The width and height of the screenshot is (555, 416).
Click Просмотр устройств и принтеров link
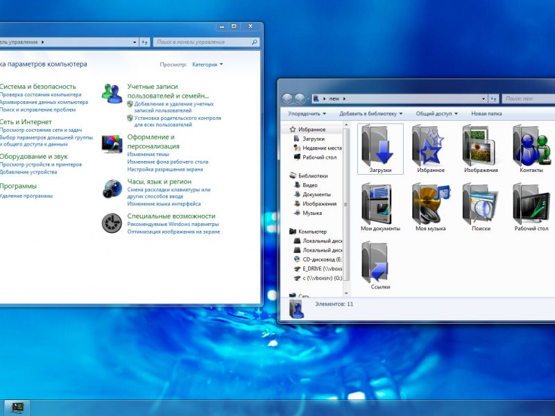[x=41, y=164]
